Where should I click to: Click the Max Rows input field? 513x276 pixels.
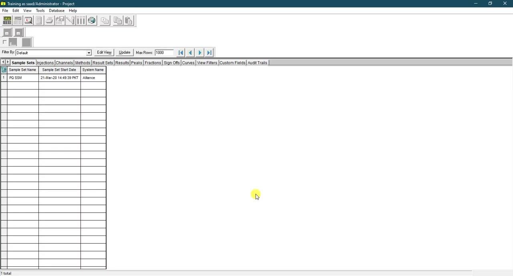[x=164, y=53]
